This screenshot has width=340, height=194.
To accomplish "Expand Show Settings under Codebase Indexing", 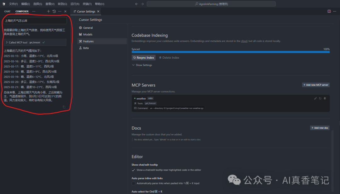I will click(x=142, y=65).
